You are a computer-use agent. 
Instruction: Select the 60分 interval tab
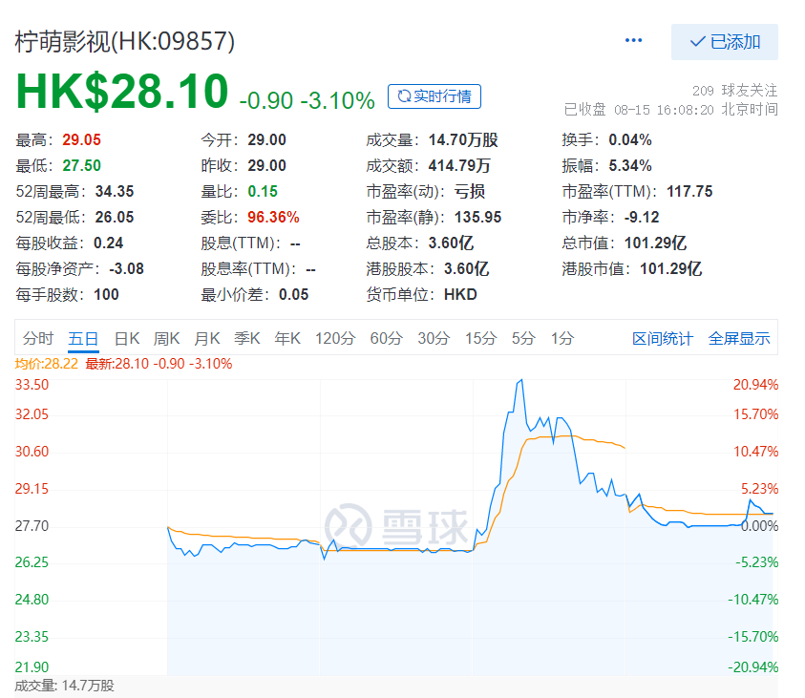(x=386, y=338)
